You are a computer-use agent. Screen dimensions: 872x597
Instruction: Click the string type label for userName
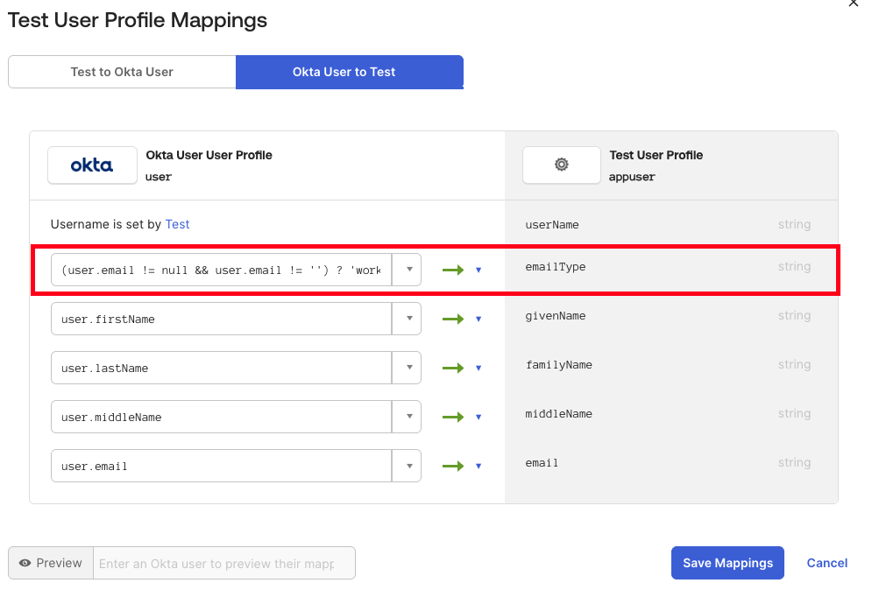(x=794, y=224)
